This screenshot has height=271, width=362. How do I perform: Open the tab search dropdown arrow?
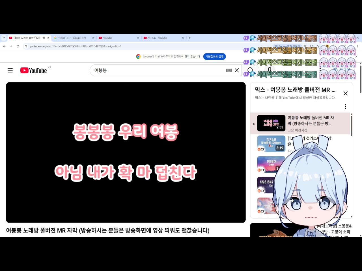pos(4,38)
